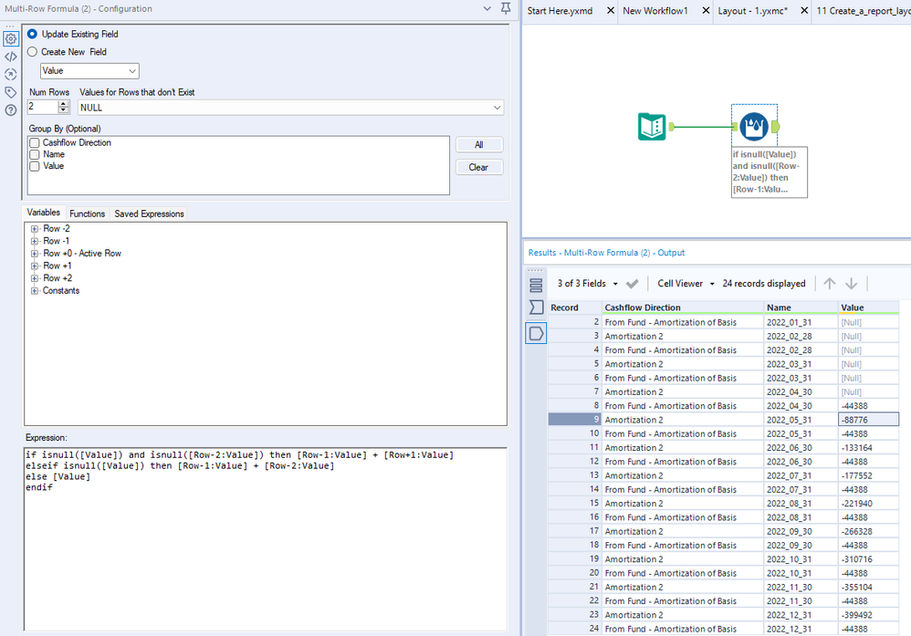Pin the Configuration window with pushpin icon
Viewport: 911px width, 636px height.
click(x=506, y=9)
